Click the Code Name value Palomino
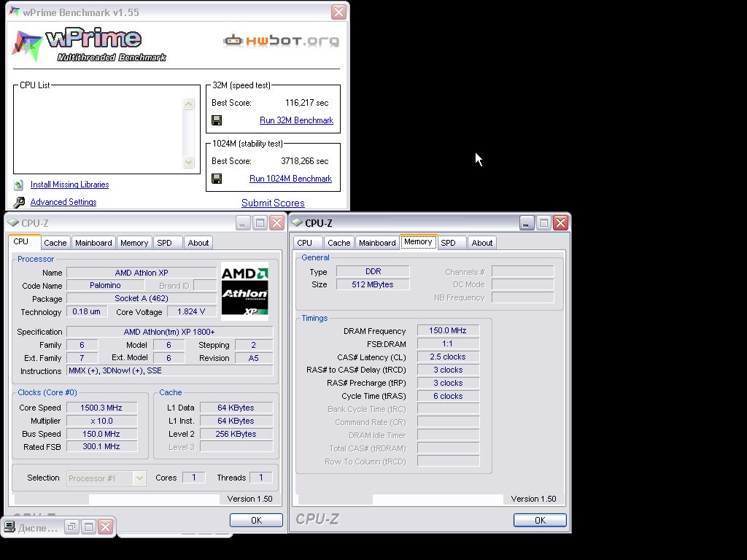747x560 pixels. [105, 285]
